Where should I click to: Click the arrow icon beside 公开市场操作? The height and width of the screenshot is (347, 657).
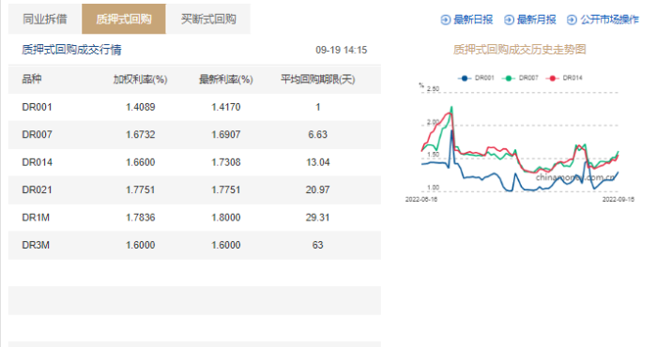tap(572, 20)
